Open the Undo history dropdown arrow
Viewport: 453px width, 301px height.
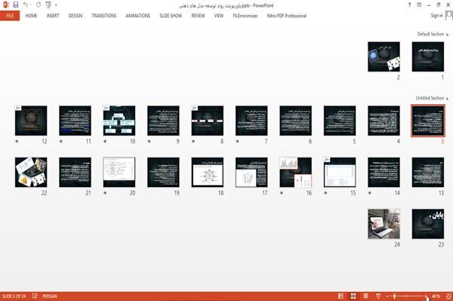[31, 5]
